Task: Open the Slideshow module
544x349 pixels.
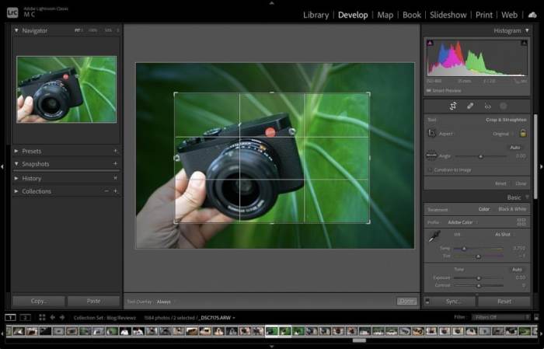Action: pyautogui.click(x=448, y=15)
